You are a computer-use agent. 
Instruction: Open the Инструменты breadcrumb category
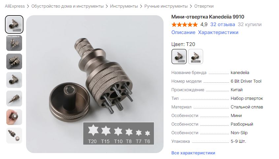pos(124,6)
